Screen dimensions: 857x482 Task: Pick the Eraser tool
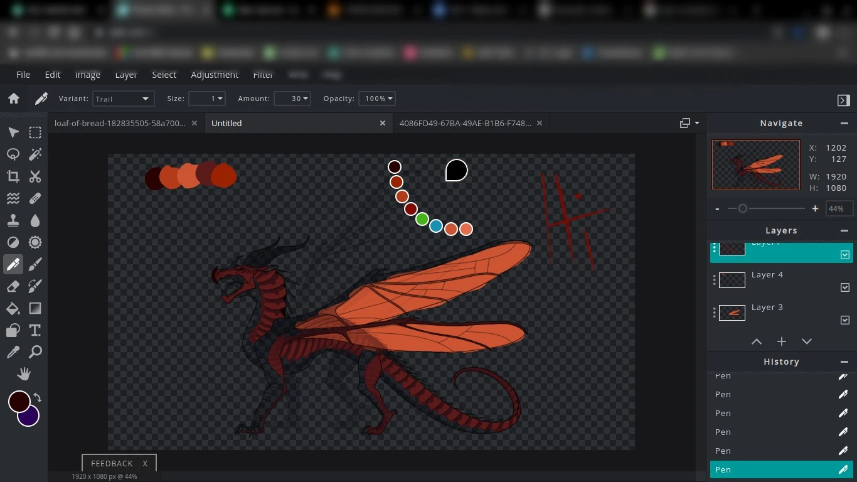(13, 286)
